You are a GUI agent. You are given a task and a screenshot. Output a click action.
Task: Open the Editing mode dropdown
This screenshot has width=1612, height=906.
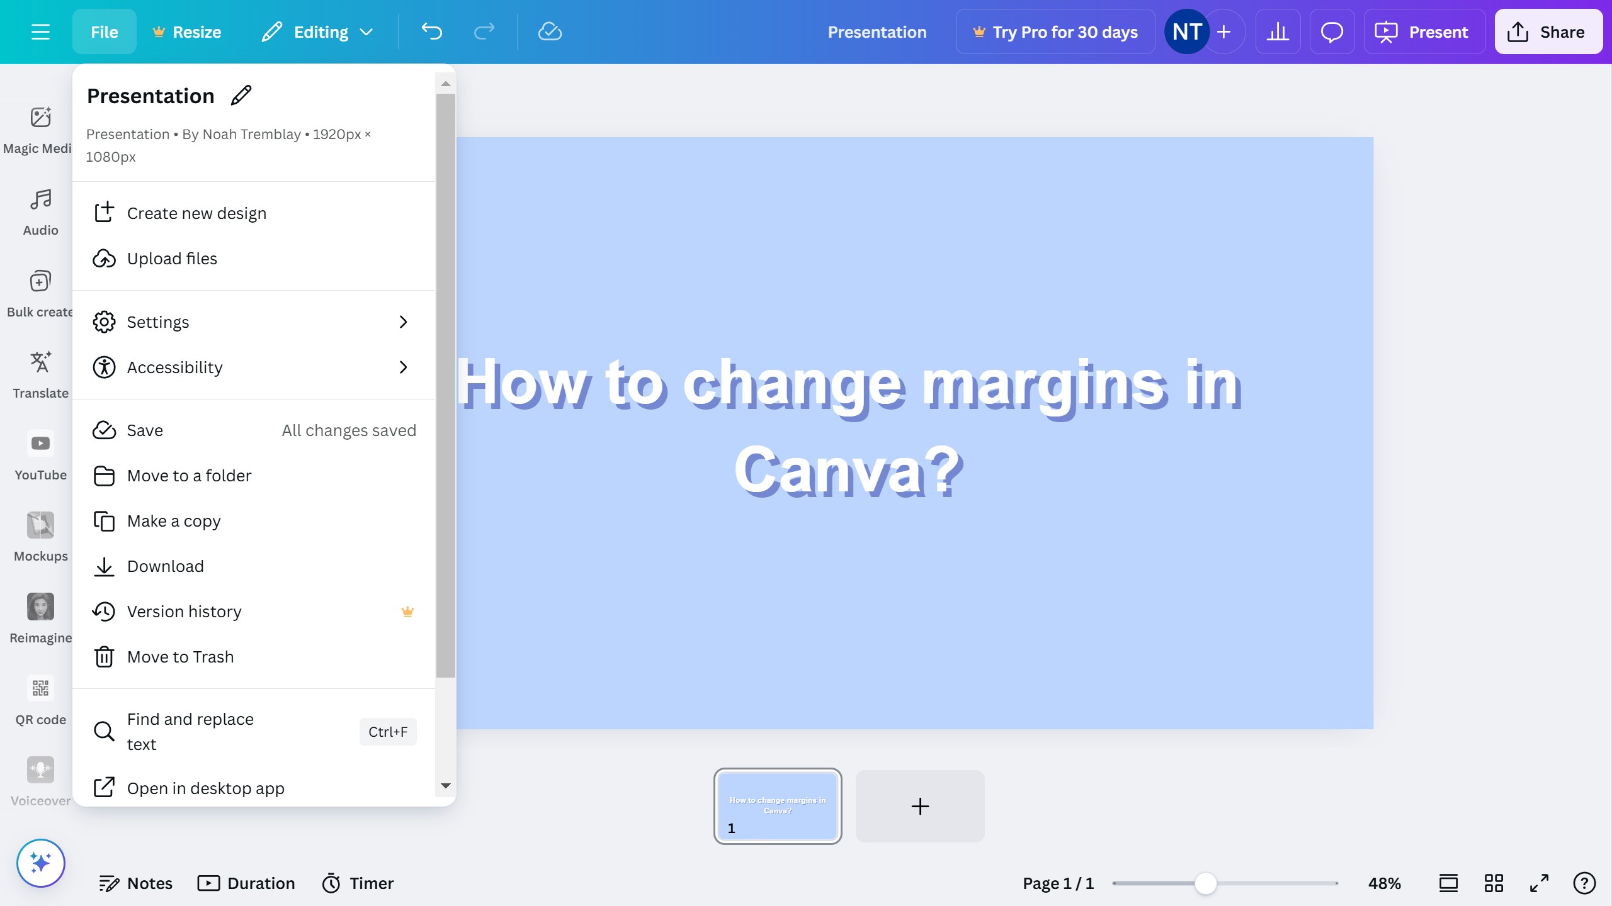[318, 31]
